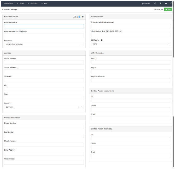This screenshot has width=175, height=171.
Task: Go to Dashboard in the navbar
Action: point(8,3)
